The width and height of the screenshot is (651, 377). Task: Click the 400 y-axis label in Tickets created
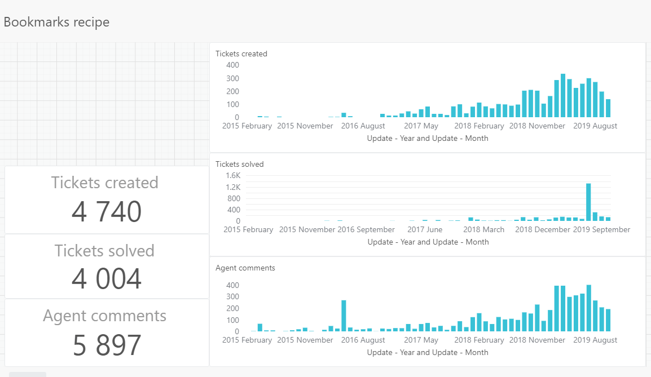pos(232,65)
